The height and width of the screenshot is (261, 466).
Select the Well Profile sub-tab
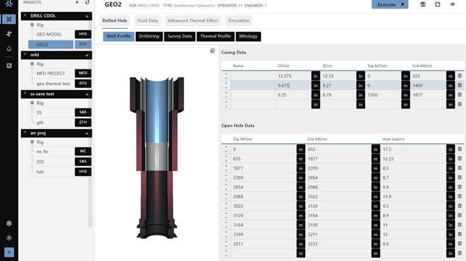click(118, 36)
